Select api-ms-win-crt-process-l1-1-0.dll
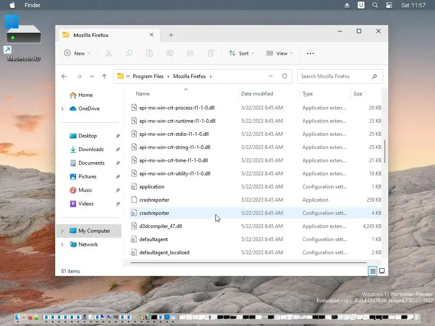 [255, 107]
